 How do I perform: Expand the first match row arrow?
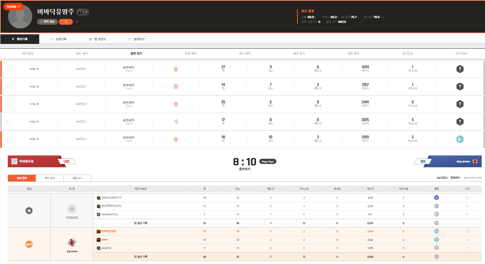tap(8, 69)
